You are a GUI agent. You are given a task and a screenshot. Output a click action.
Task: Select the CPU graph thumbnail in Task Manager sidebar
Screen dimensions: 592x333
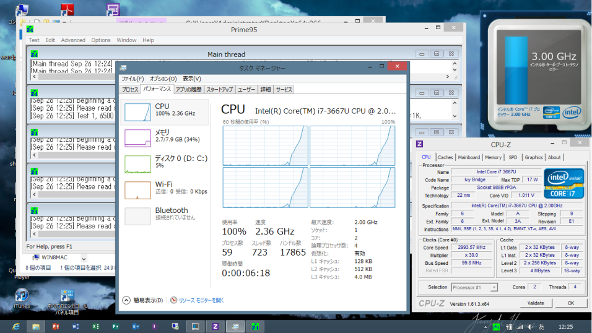[138, 113]
